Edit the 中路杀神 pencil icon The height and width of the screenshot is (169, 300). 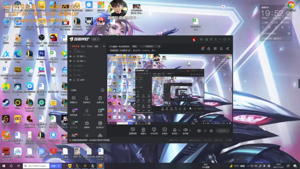tap(159, 46)
